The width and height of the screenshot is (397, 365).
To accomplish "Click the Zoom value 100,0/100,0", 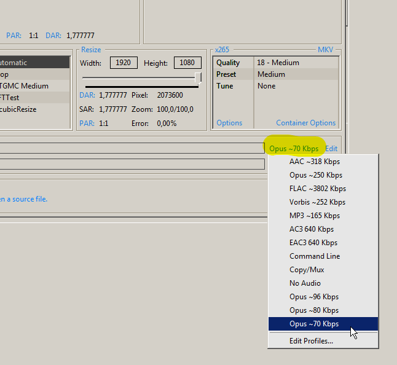I will (175, 109).
